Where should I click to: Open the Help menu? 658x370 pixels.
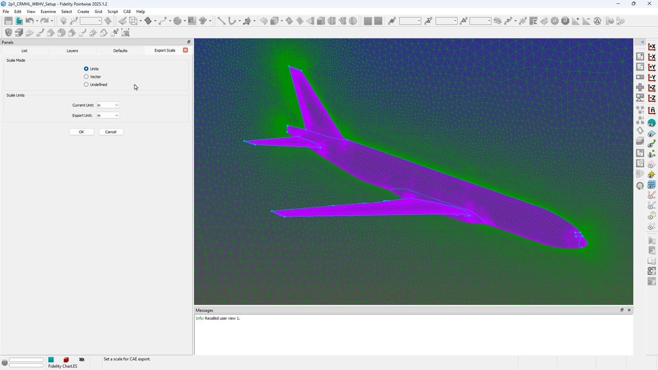click(140, 12)
